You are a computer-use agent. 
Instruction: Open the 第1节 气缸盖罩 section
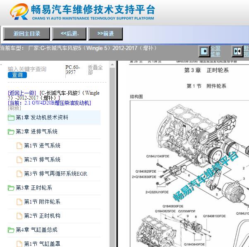pos(42,244)
